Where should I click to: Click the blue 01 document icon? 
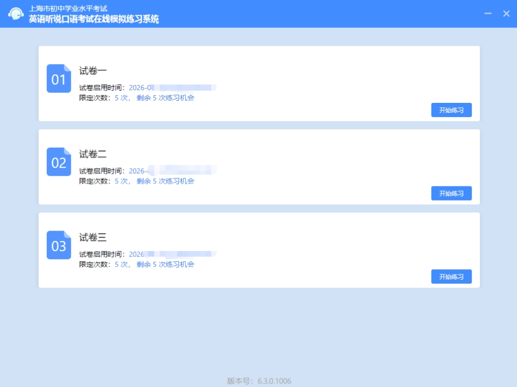[59, 79]
